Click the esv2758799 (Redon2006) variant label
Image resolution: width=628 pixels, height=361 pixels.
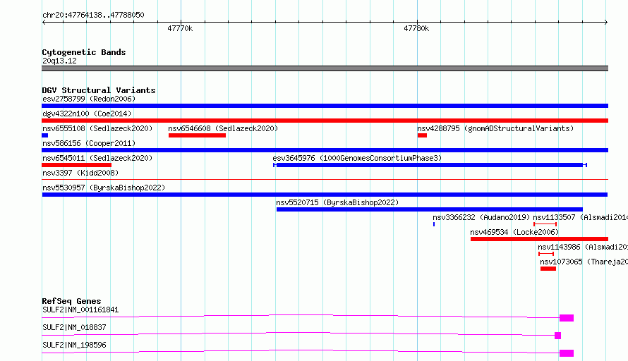pos(89,99)
